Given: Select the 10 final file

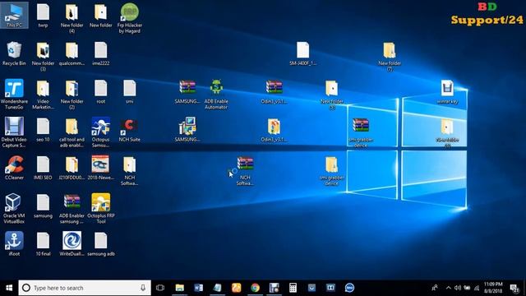Looking at the screenshot, I should (43, 244).
